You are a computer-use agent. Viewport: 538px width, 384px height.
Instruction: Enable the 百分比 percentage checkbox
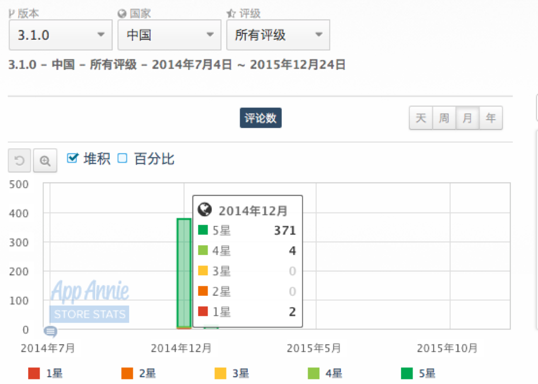122,158
